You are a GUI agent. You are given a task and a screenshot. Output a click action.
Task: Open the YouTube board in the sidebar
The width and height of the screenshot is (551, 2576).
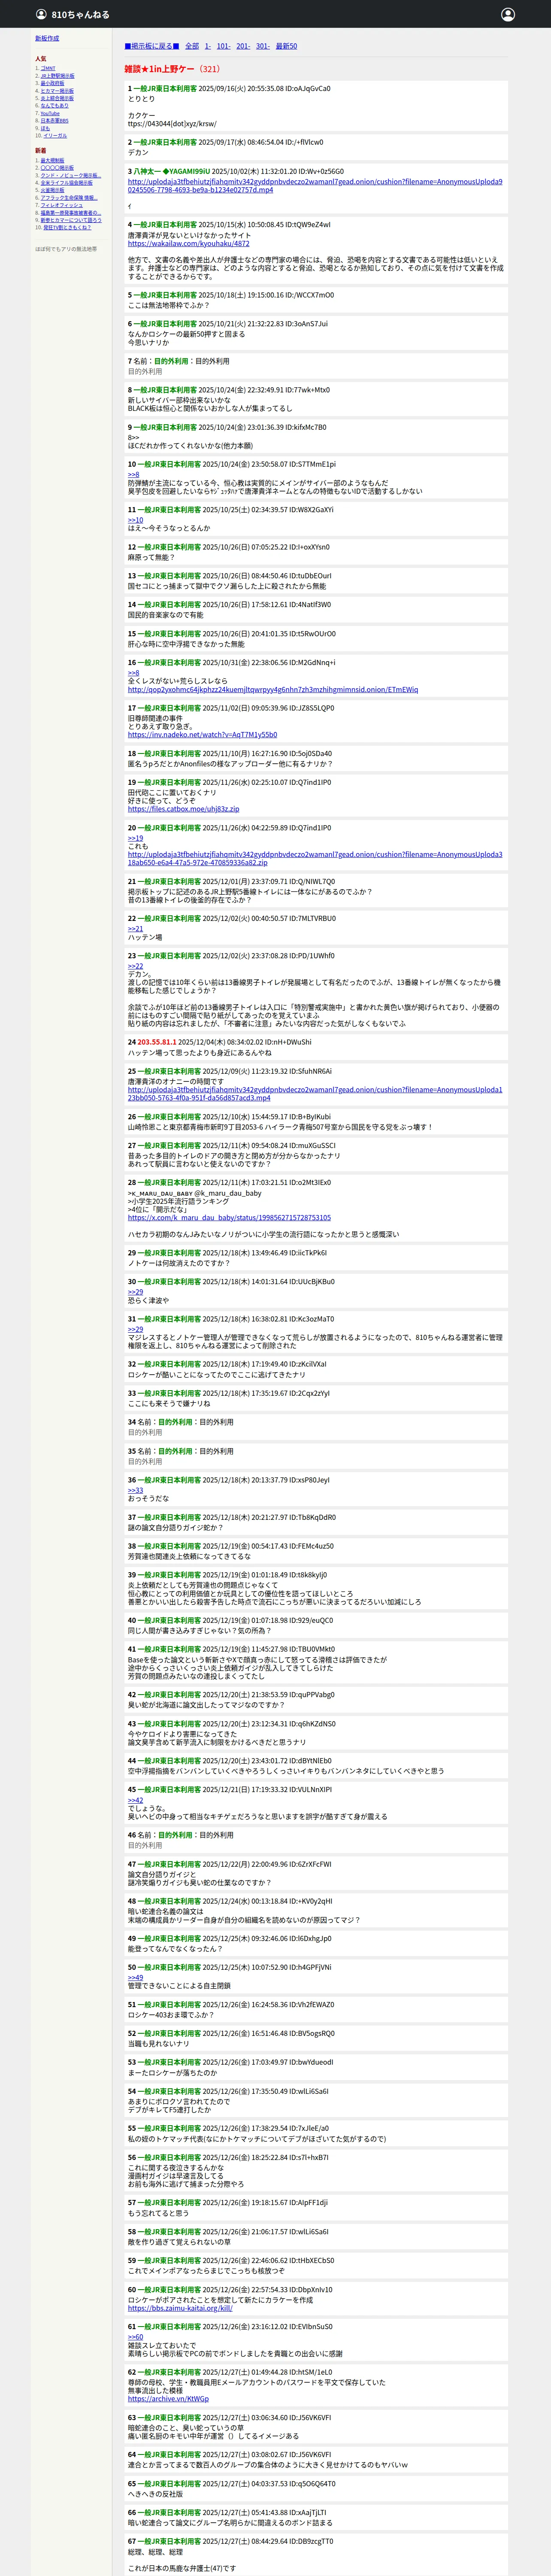[50, 113]
